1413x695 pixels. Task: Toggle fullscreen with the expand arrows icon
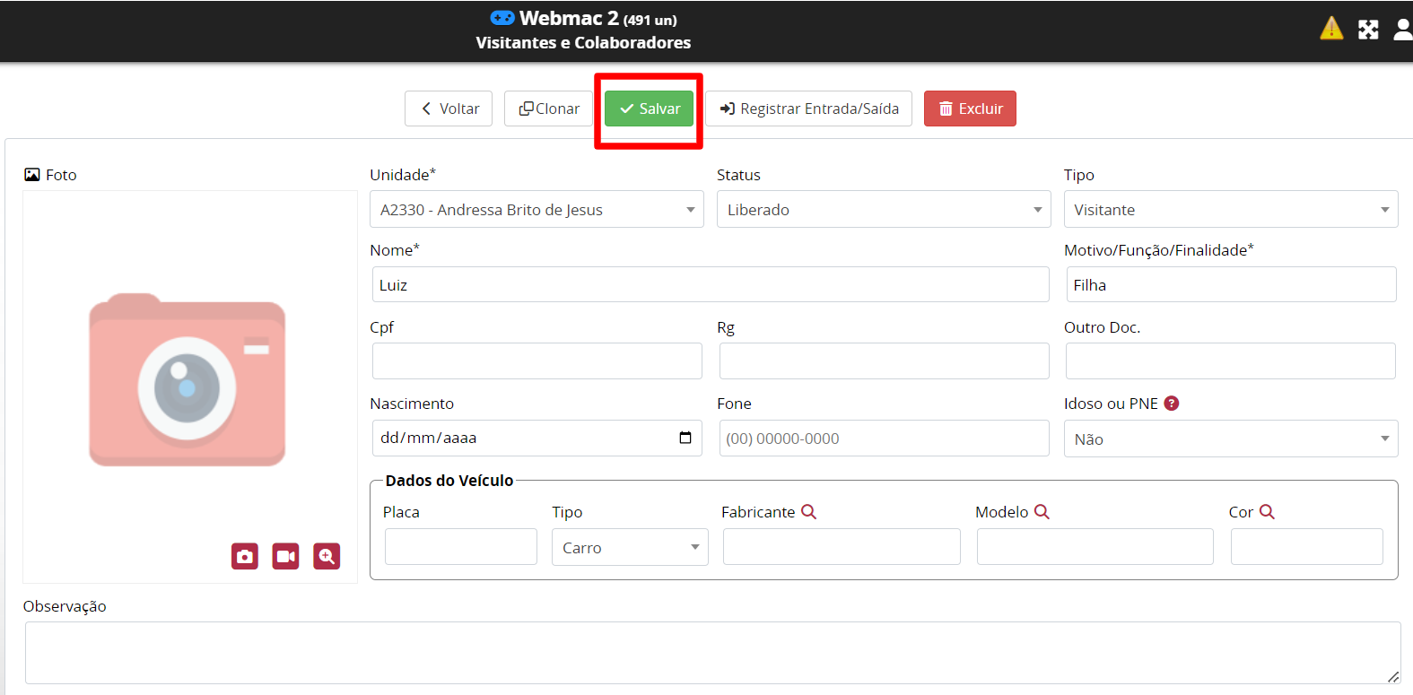point(1368,30)
